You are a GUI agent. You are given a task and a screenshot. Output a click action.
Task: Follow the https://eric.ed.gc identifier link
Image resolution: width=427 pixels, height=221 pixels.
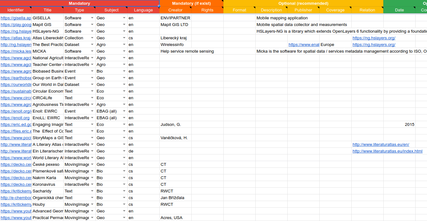[16, 125]
